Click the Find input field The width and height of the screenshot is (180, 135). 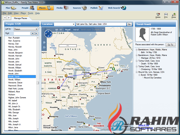point(22,33)
